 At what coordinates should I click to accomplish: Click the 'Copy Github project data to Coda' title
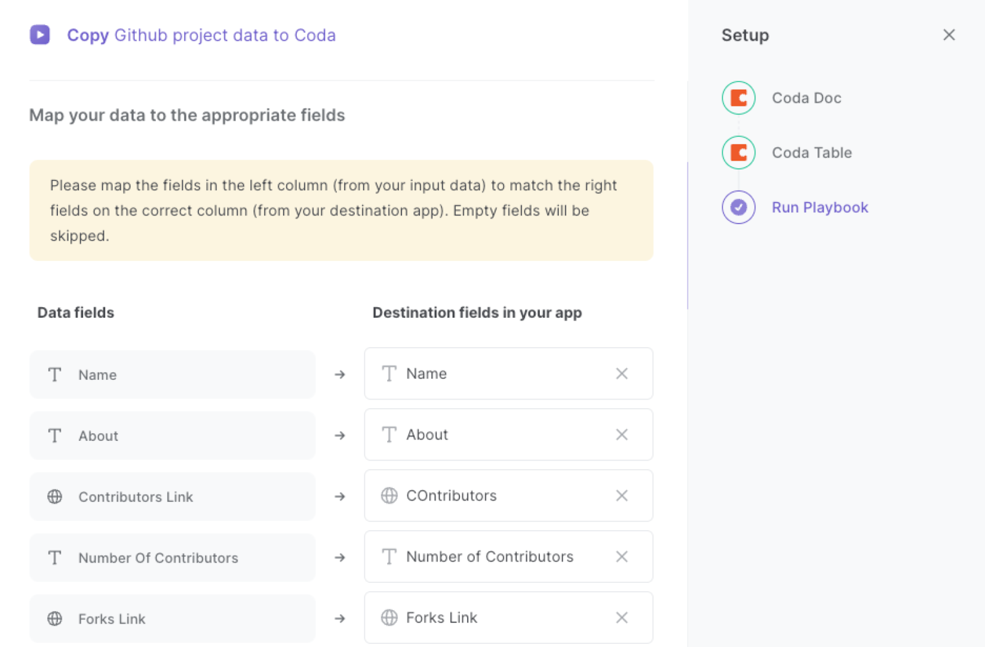(x=201, y=35)
